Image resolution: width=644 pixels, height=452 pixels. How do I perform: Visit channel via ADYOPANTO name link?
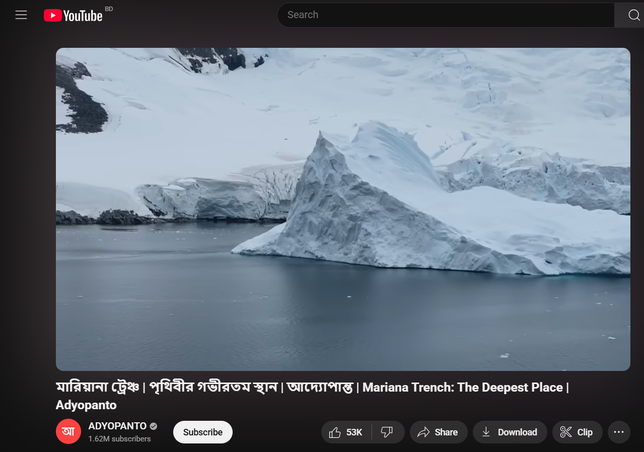tap(117, 426)
